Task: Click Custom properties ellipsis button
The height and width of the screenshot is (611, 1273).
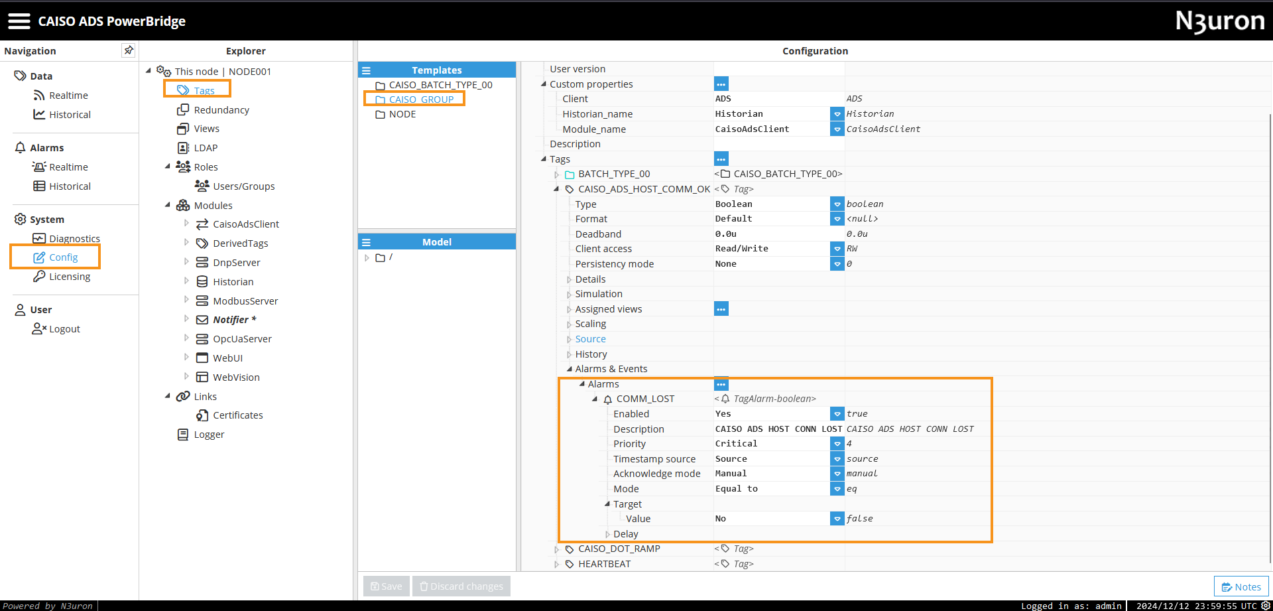Action: coord(721,84)
